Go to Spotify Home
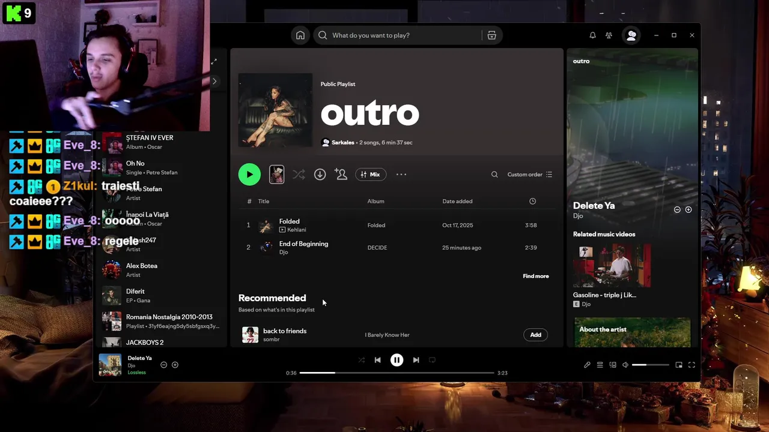The height and width of the screenshot is (432, 769). [300, 35]
